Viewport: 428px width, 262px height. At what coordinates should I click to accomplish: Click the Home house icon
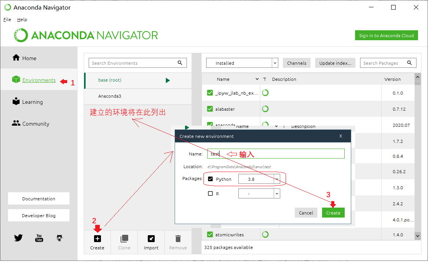[16, 57]
